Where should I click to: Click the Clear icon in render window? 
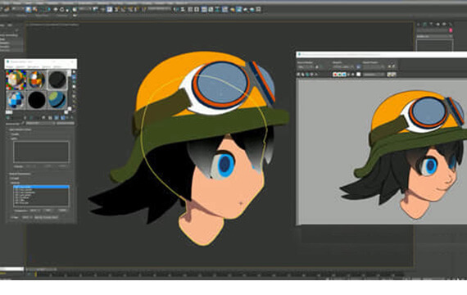pos(316,75)
